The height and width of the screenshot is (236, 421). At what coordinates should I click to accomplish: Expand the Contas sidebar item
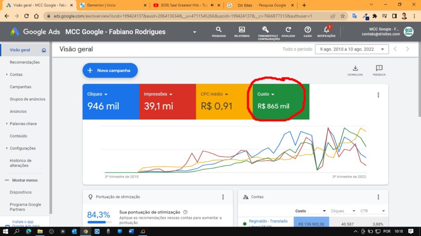coord(16,75)
